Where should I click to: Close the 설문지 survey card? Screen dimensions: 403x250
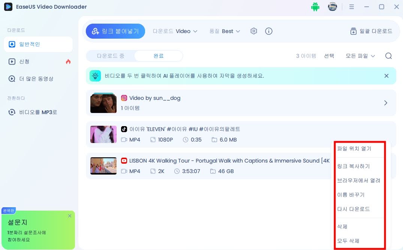70,216
